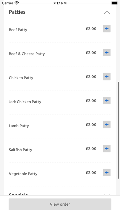Add Lamb Patty via plus button
The image size is (120, 213).
point(107,125)
